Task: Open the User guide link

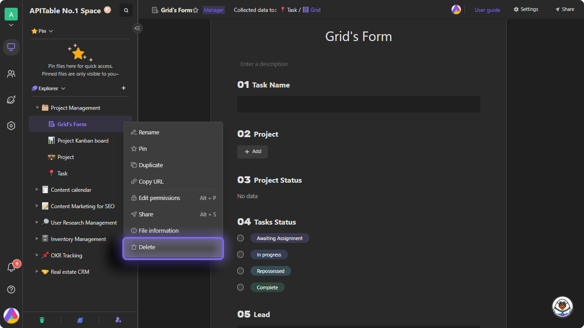Action: [487, 10]
